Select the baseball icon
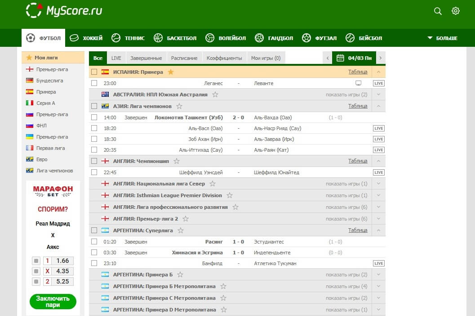This screenshot has width=475, height=316. click(x=350, y=38)
